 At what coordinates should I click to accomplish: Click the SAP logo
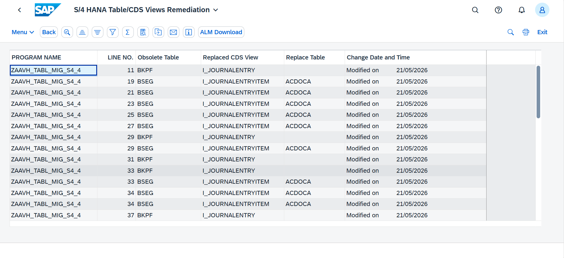point(48,10)
